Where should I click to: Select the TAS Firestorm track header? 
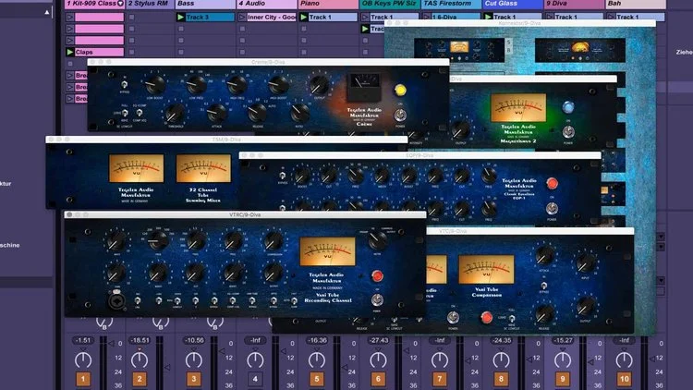coord(451,4)
